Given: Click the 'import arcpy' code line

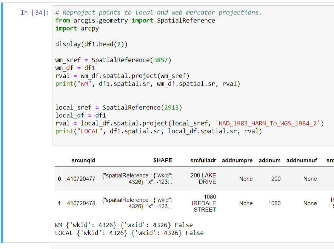Looking at the screenshot, I should click(x=77, y=28).
